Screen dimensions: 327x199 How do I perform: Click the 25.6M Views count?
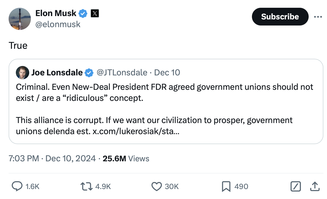click(x=126, y=159)
